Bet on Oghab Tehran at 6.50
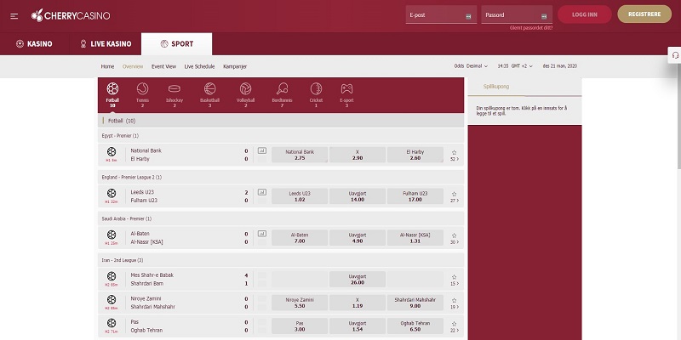 coord(415,326)
